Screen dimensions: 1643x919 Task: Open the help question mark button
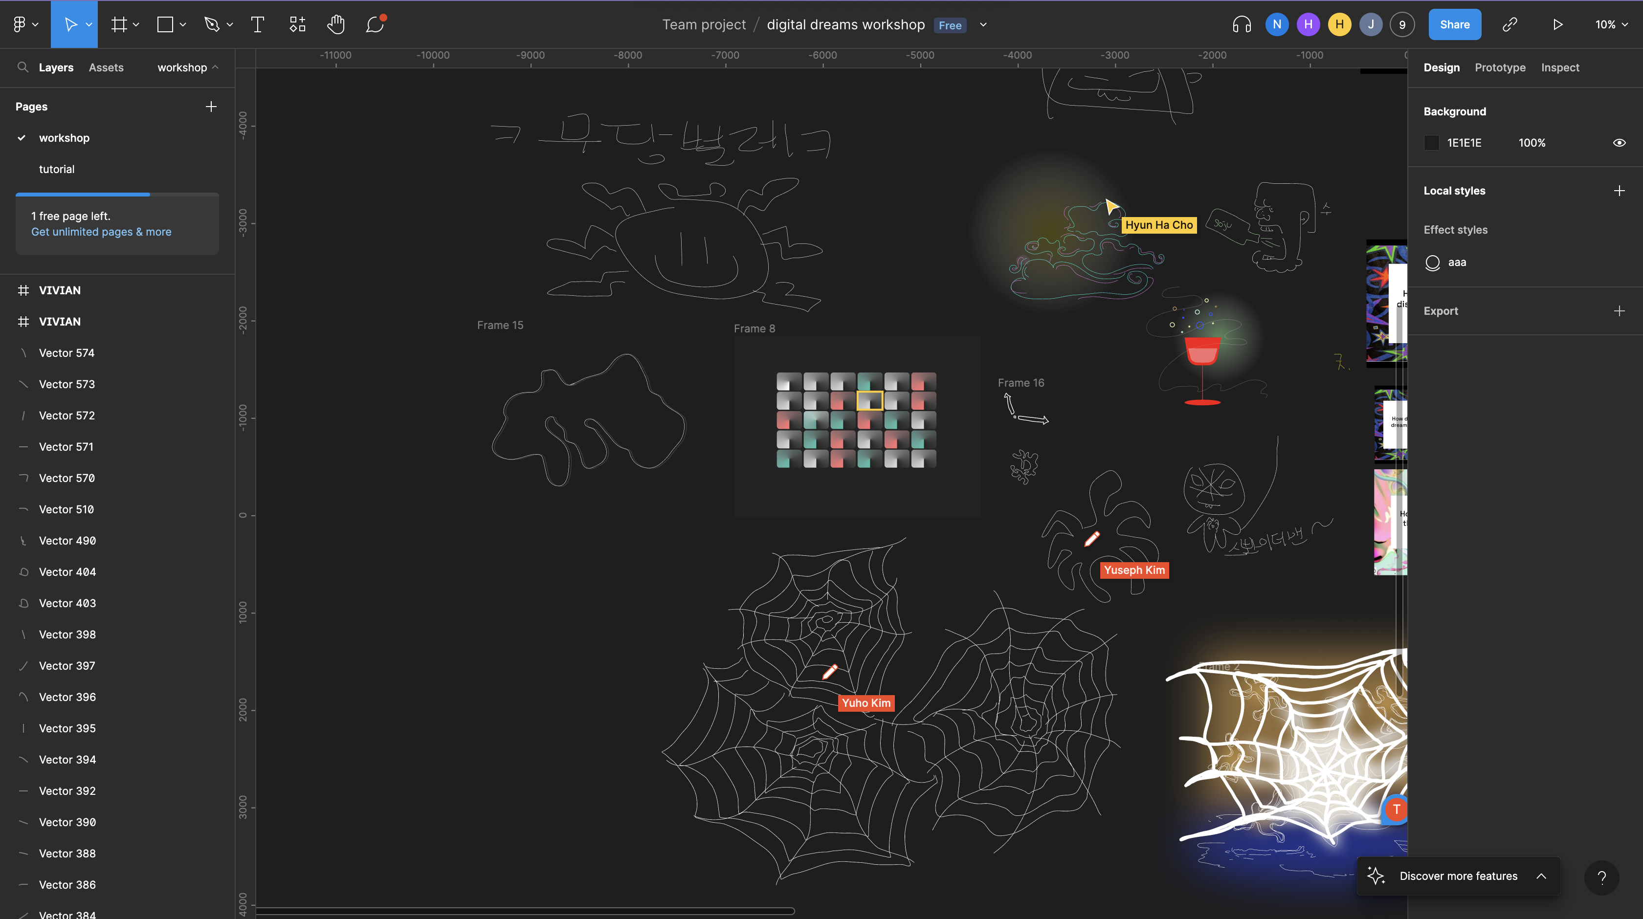point(1601,877)
